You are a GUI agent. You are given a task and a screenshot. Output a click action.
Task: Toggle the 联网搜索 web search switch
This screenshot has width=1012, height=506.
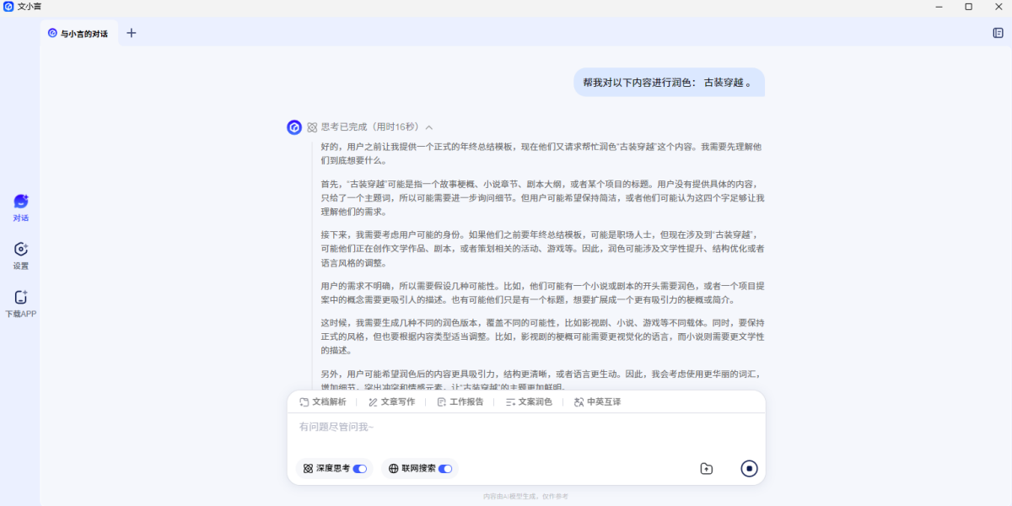(x=445, y=468)
